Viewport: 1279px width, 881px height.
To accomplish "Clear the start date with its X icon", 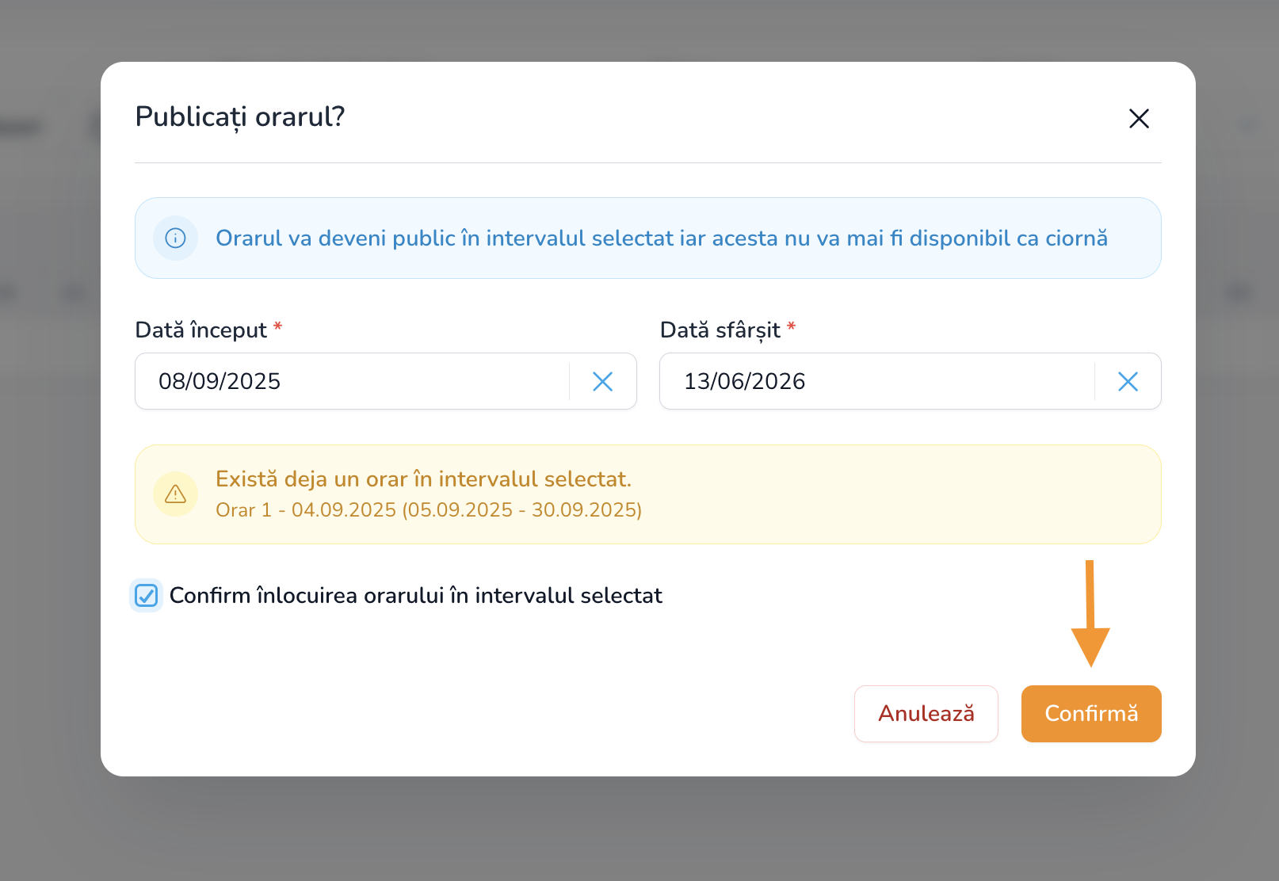I will pos(602,382).
